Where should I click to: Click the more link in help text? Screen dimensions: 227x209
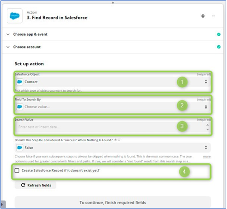click(207, 157)
